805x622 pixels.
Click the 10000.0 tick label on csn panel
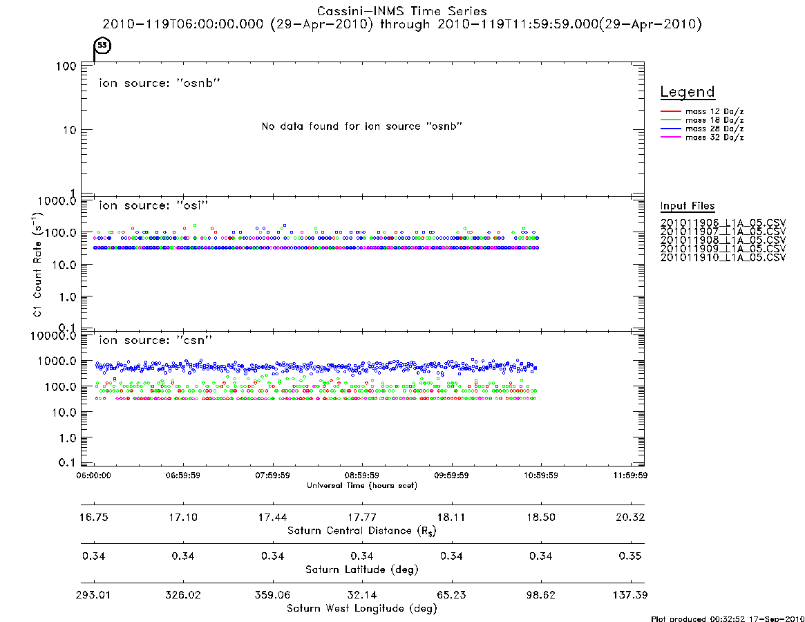coord(53,336)
